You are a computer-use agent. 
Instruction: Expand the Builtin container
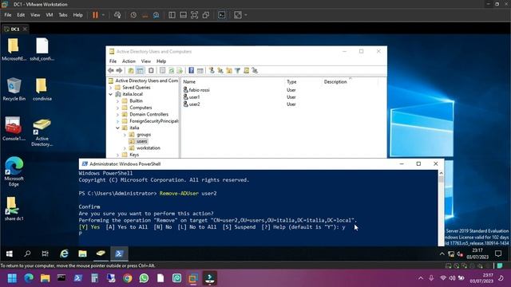(x=117, y=101)
